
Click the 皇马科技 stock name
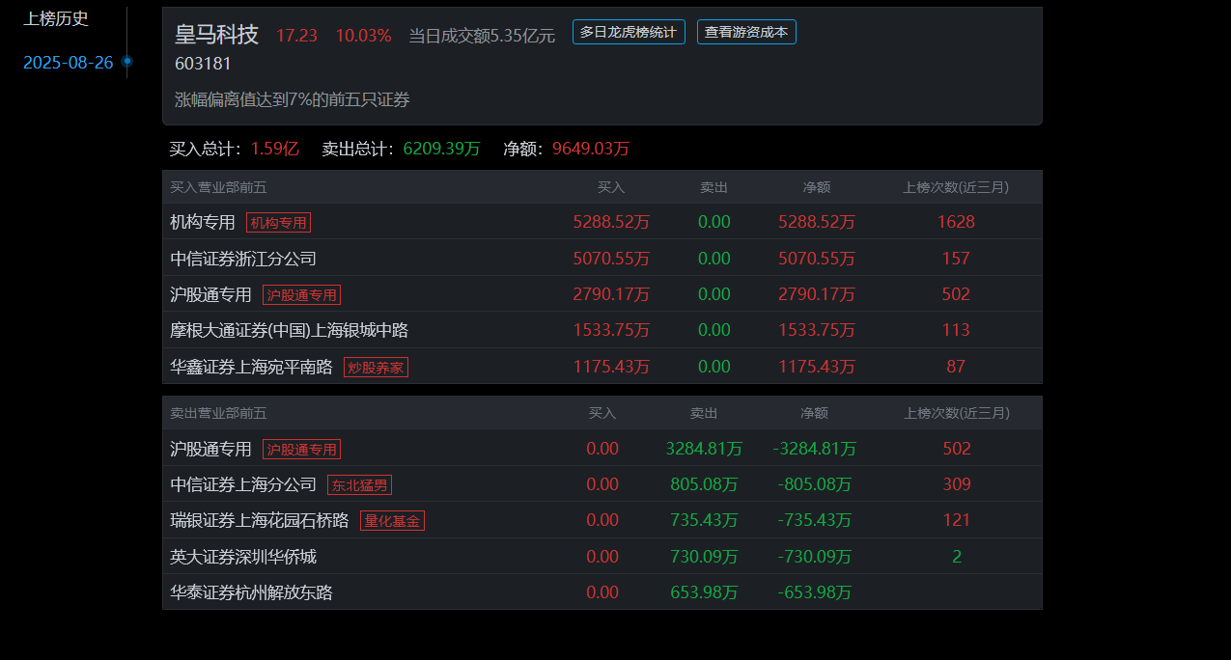tap(216, 35)
